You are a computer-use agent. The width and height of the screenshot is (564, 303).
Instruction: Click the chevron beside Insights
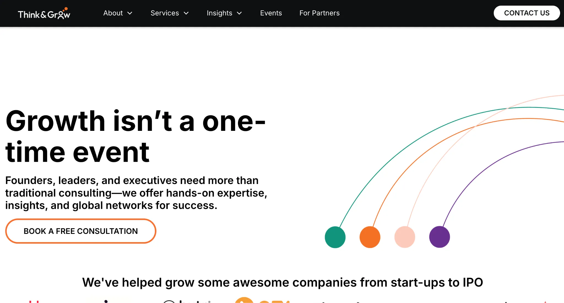tap(239, 13)
